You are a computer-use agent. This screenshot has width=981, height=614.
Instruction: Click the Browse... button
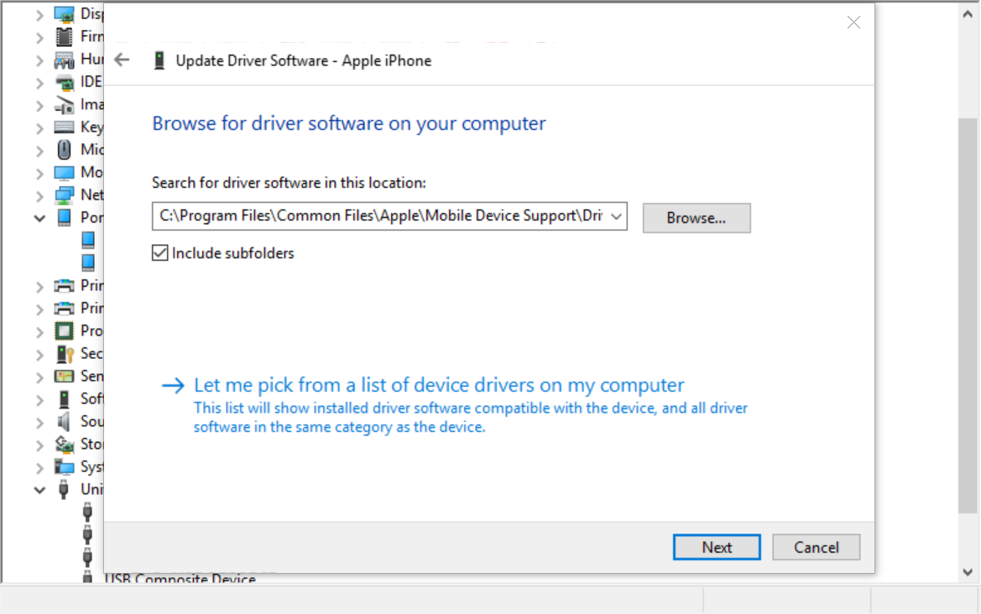(x=697, y=218)
